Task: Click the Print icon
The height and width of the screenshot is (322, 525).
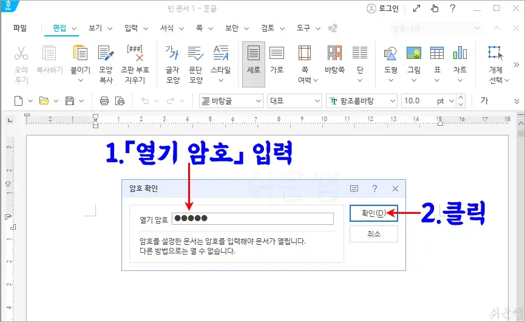Action: point(104,100)
